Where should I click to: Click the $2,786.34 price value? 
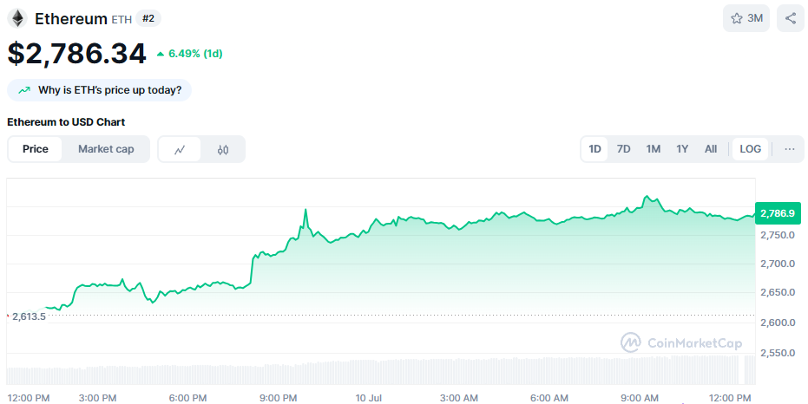click(76, 54)
